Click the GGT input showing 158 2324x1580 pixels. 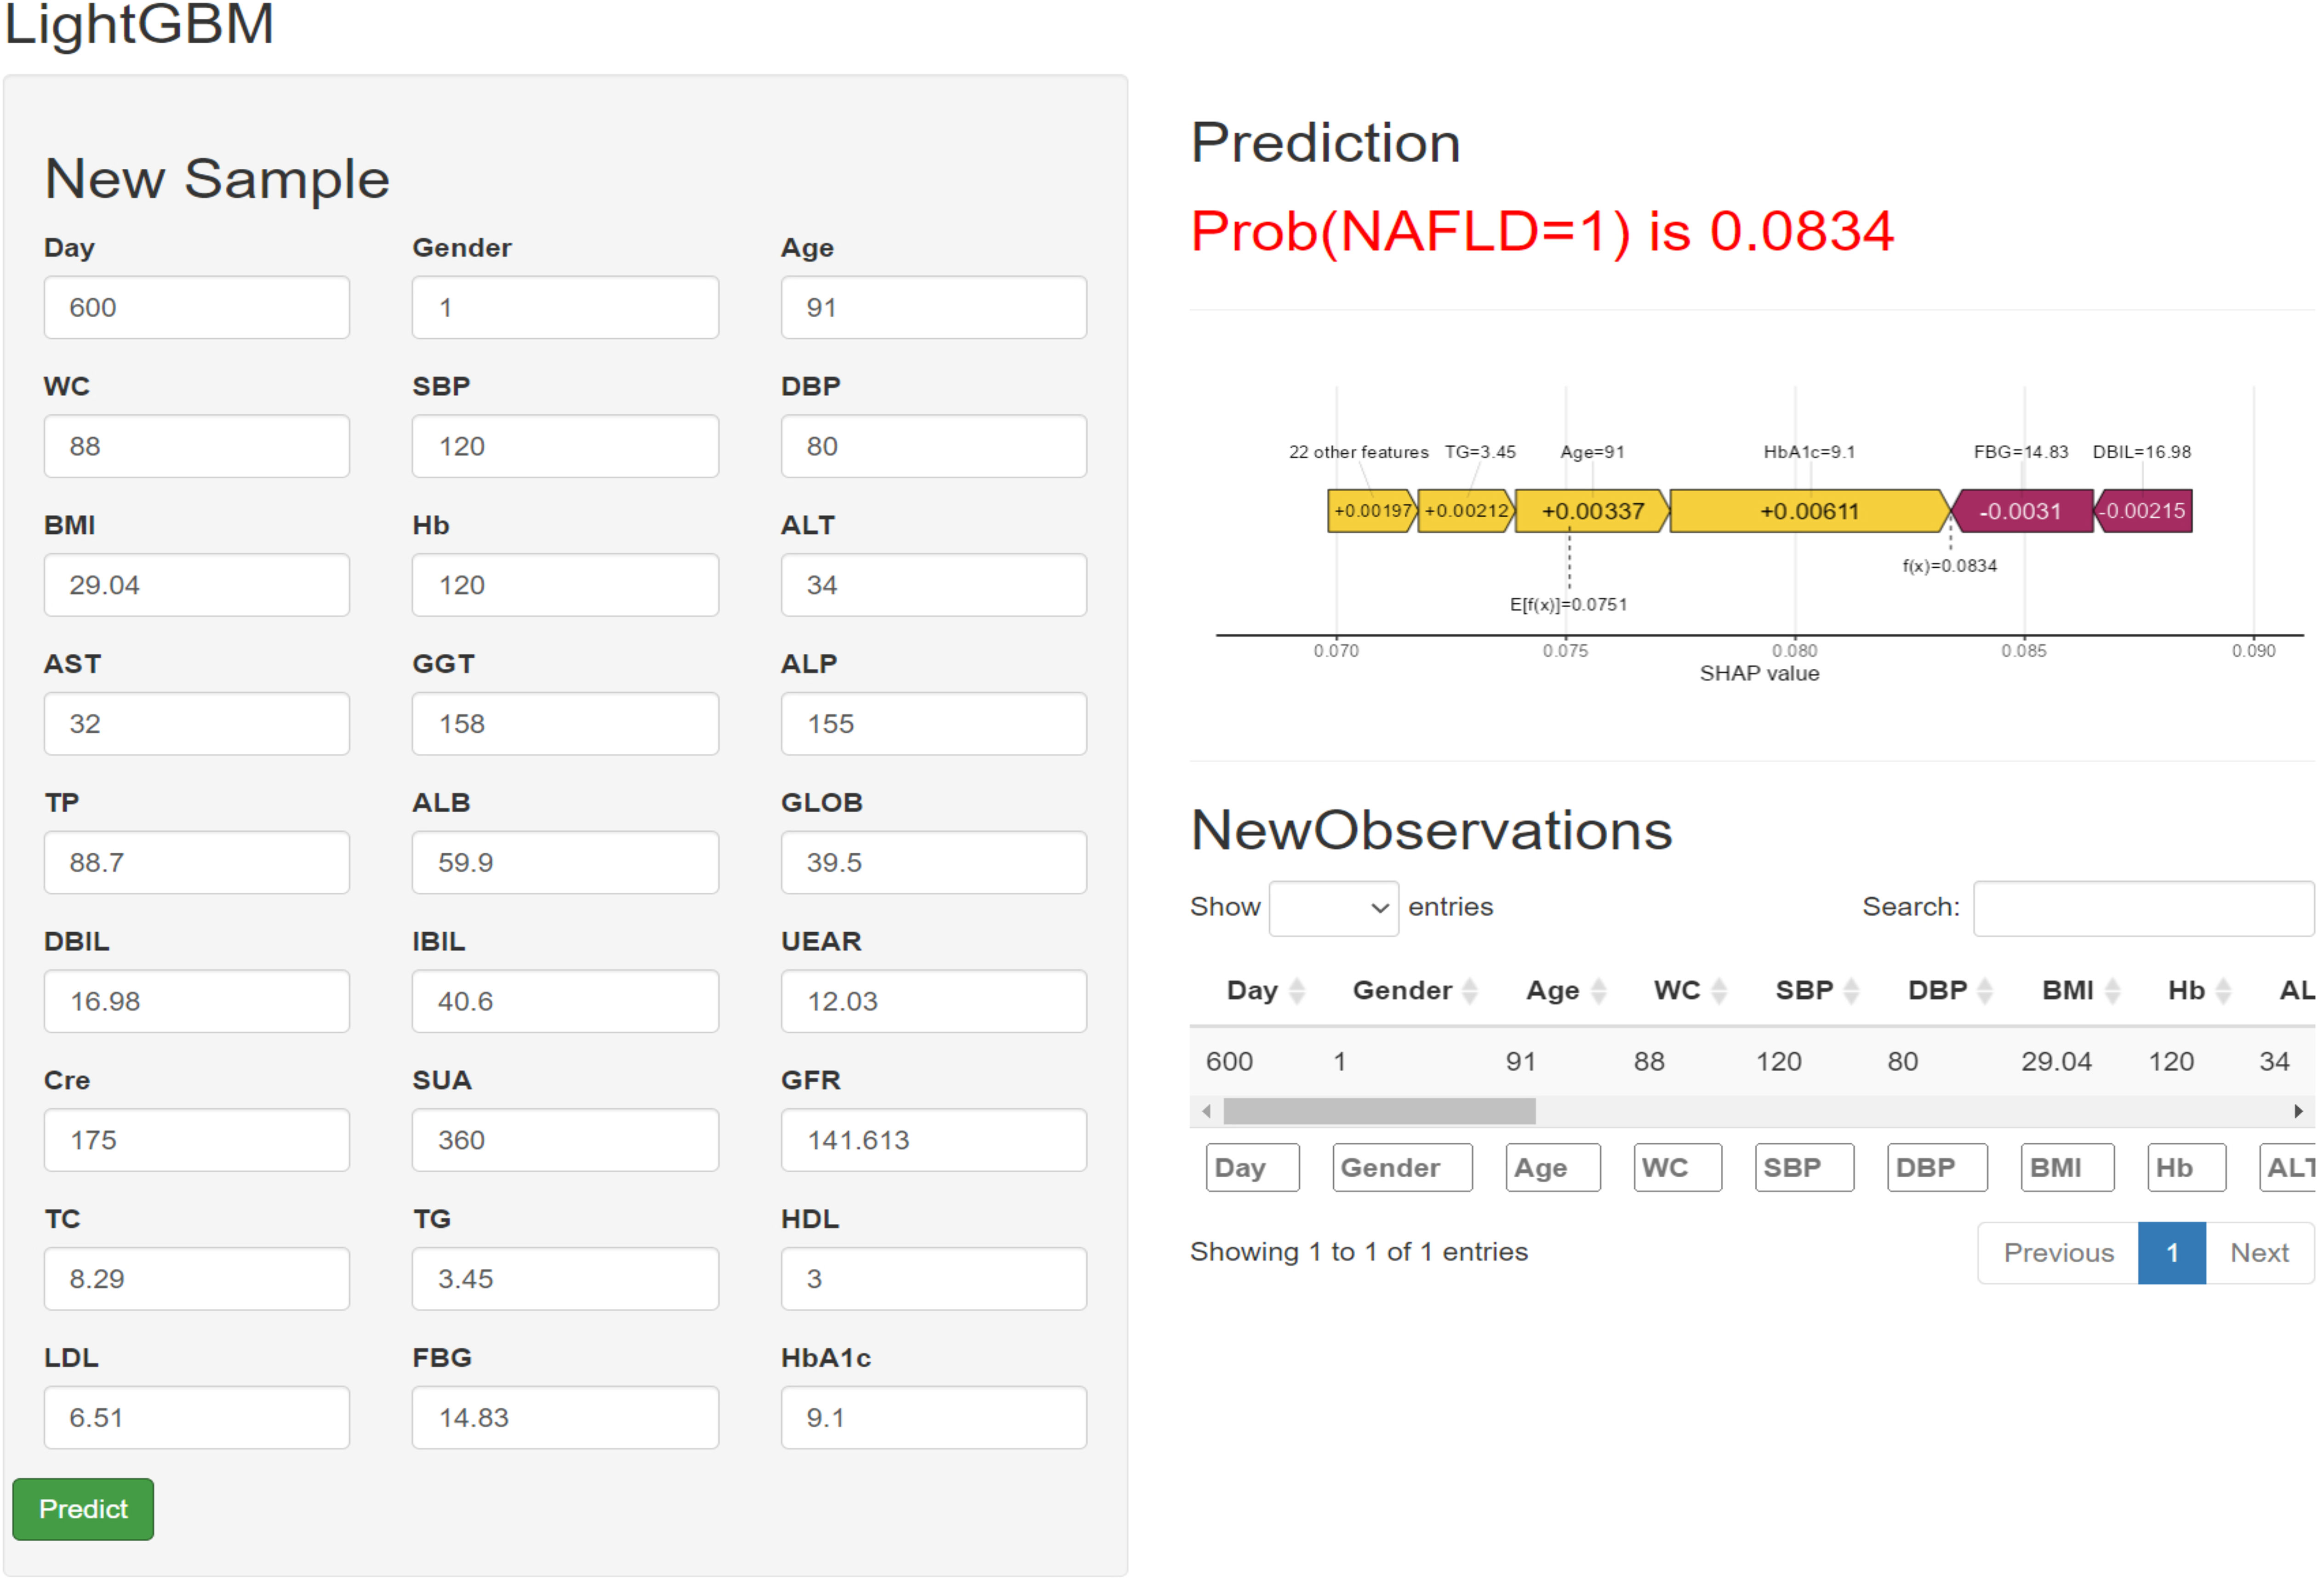tap(565, 723)
